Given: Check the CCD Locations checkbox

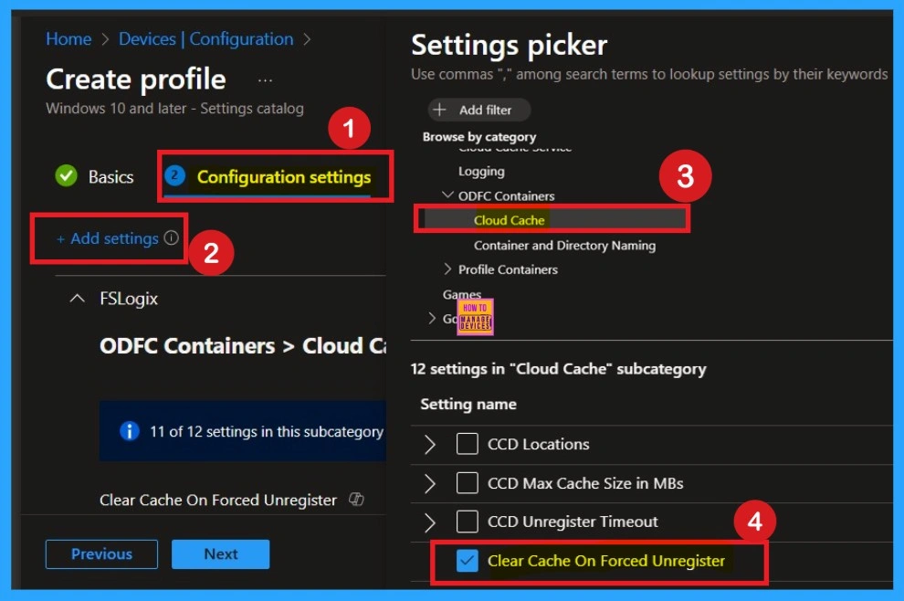Looking at the screenshot, I should [468, 444].
